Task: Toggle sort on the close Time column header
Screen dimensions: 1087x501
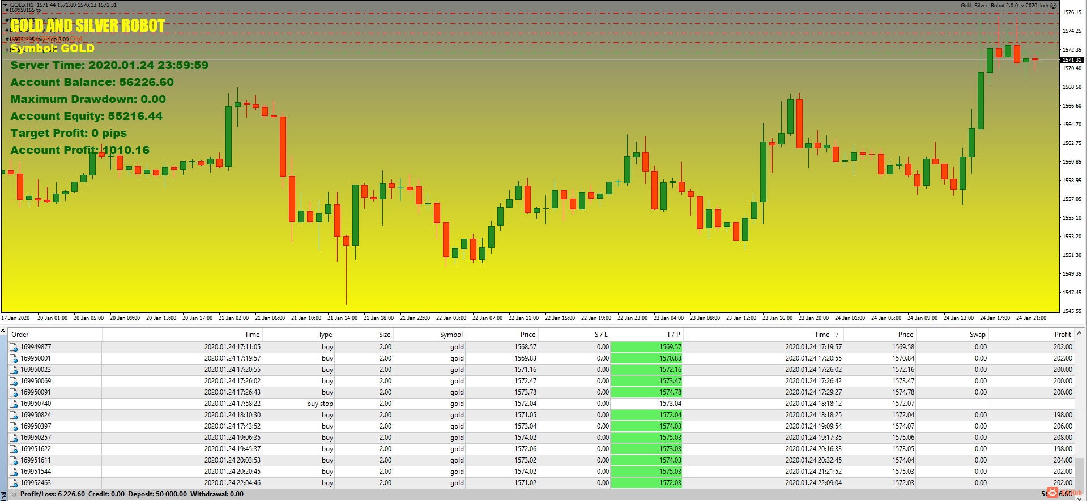Action: click(764, 335)
